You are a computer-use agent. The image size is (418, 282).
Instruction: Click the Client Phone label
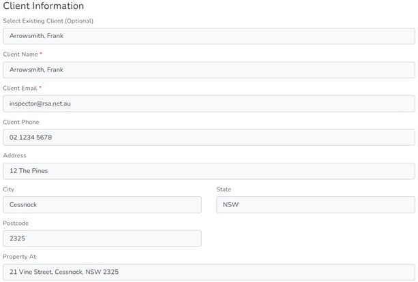tap(21, 123)
